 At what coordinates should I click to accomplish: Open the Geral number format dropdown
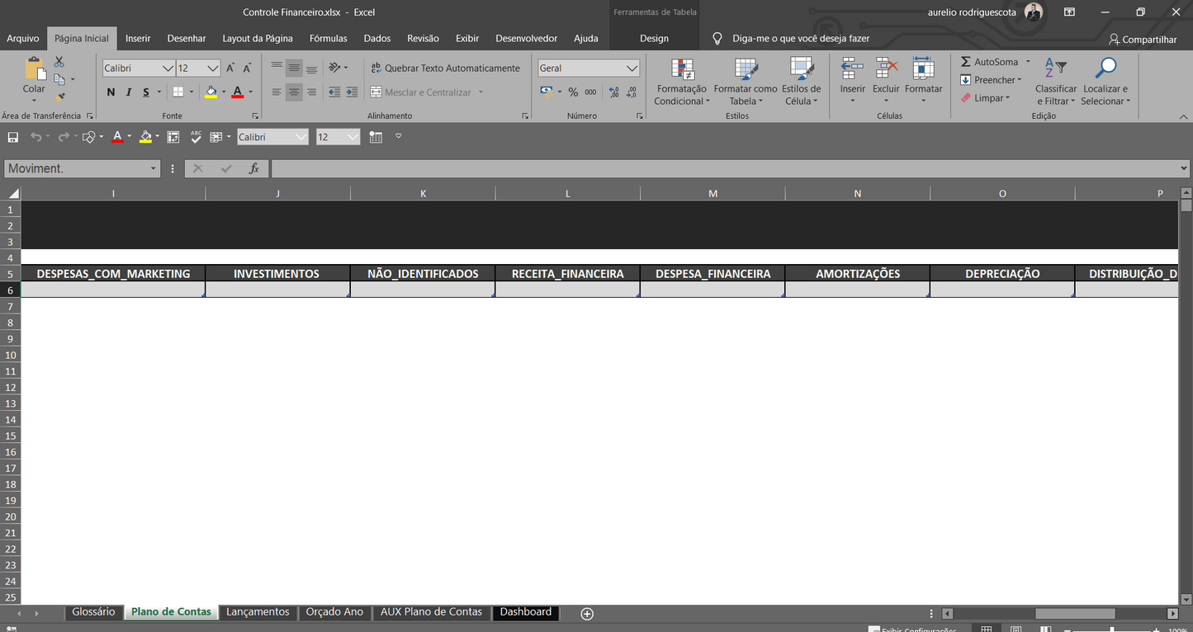tap(588, 68)
